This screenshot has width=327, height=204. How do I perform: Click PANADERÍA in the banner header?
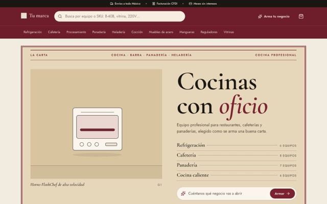157,55
